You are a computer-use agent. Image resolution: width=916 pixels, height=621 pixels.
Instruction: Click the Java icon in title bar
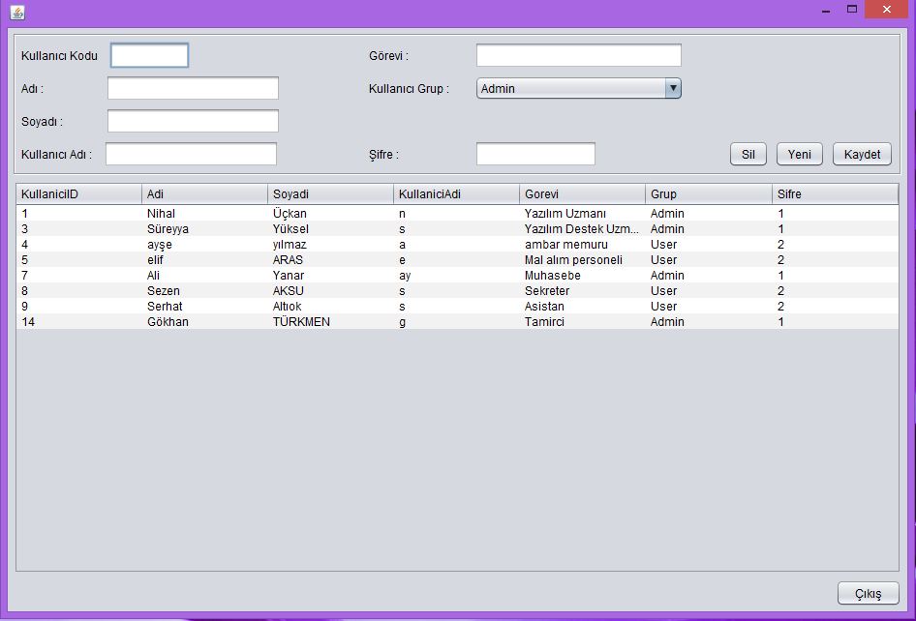click(17, 13)
